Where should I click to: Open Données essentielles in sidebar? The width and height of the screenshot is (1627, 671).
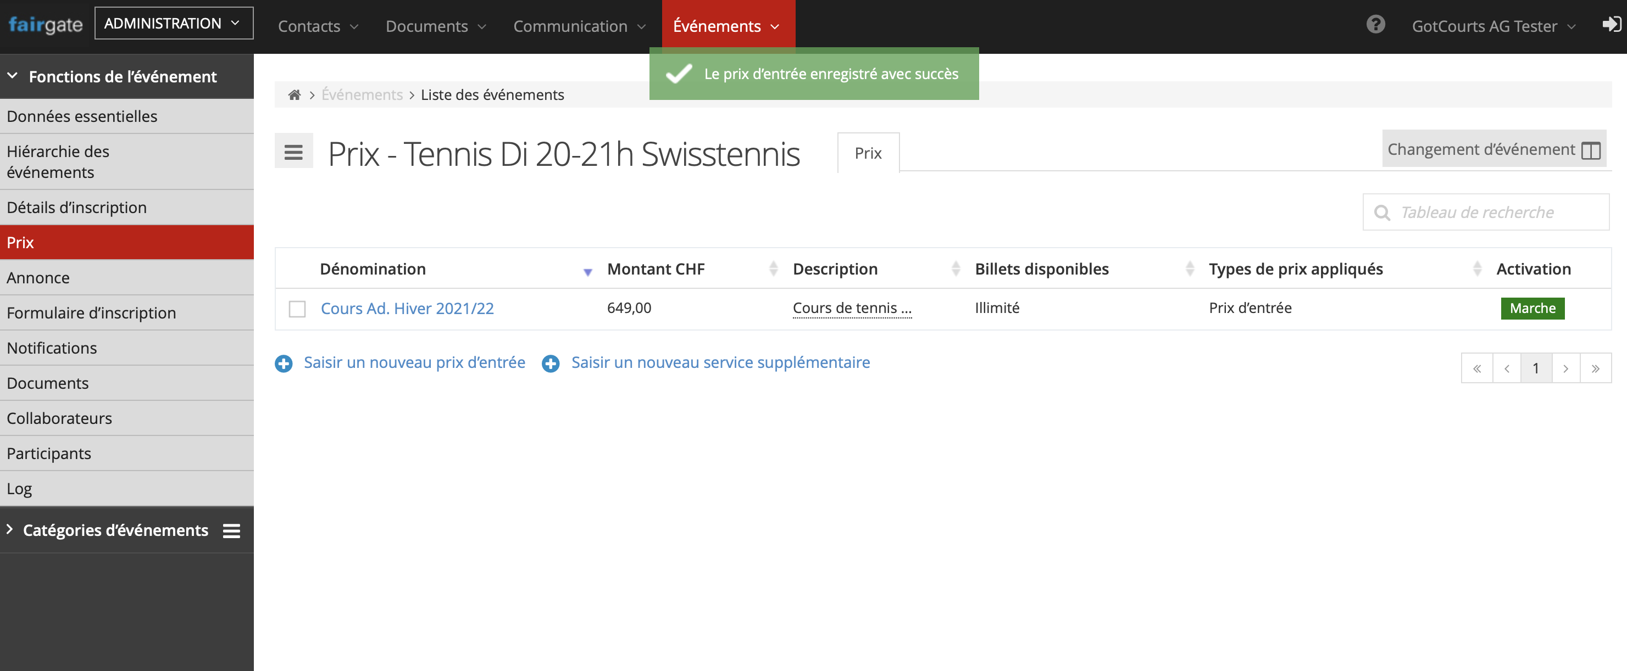click(x=127, y=116)
